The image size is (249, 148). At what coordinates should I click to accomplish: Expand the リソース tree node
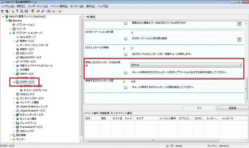point(10,29)
